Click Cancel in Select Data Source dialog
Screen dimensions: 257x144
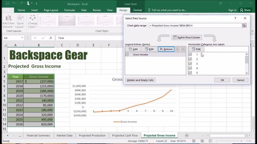point(241,80)
